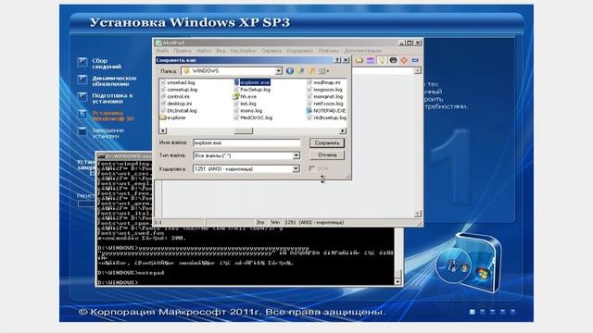
Task: Select the NOTEPAD.EXE file icon
Action: [x=309, y=111]
